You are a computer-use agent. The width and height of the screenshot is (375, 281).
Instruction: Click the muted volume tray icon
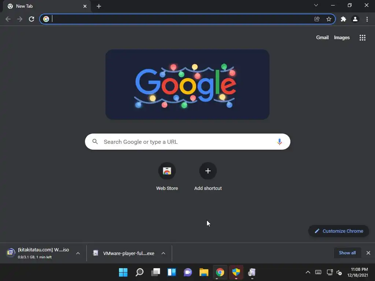pyautogui.click(x=339, y=272)
